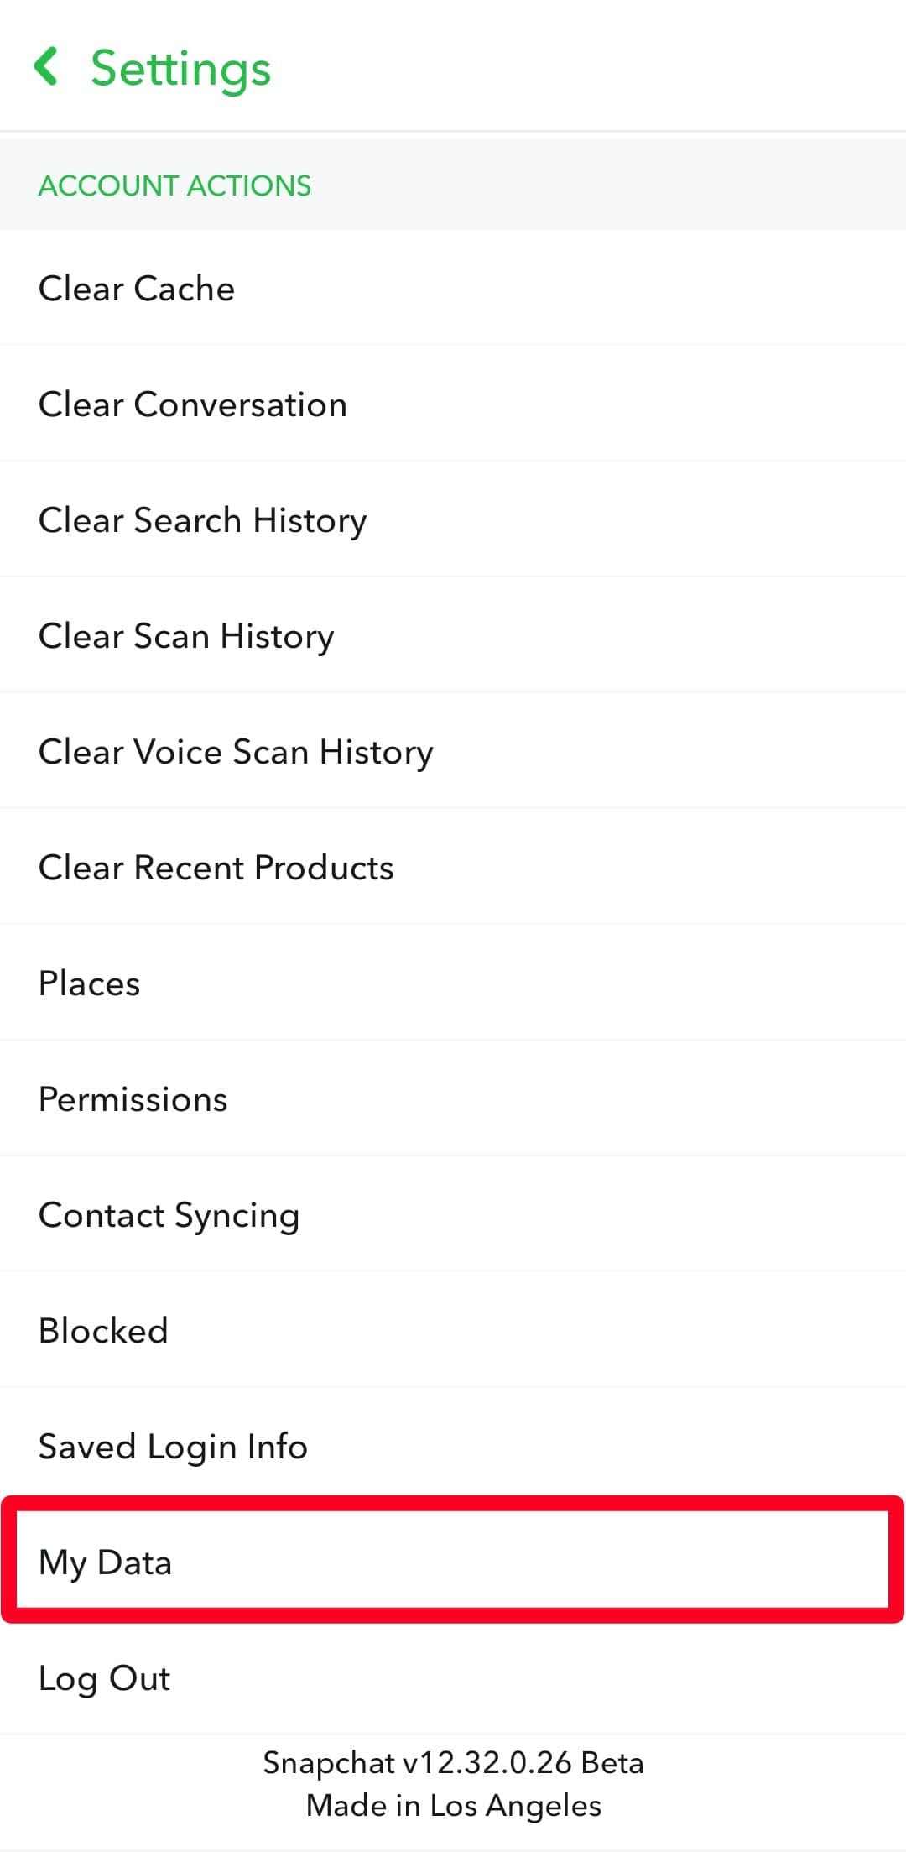Tap Clear Recent Products

[x=216, y=868]
